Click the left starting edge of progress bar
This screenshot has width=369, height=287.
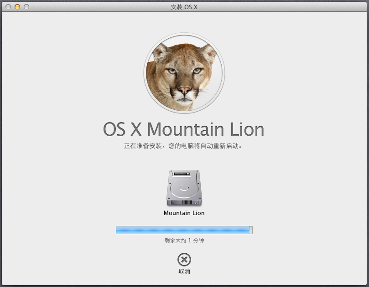click(117, 230)
